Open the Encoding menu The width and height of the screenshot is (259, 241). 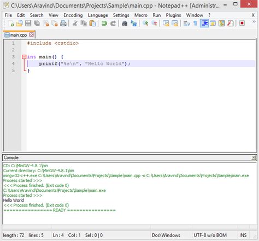coord(73,15)
